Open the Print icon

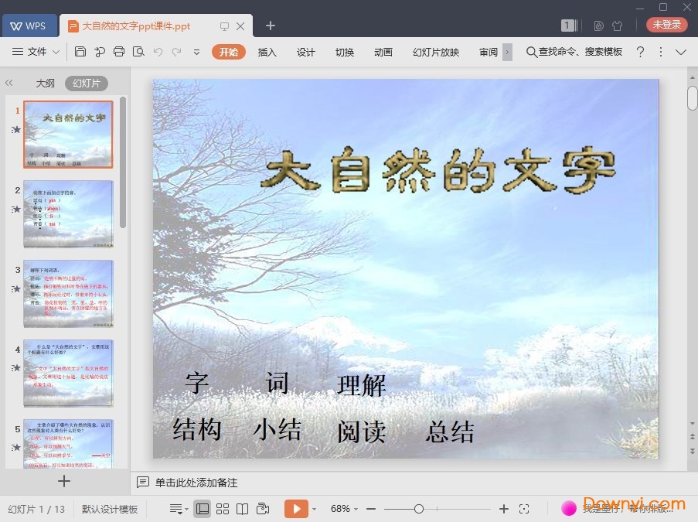tap(119, 52)
